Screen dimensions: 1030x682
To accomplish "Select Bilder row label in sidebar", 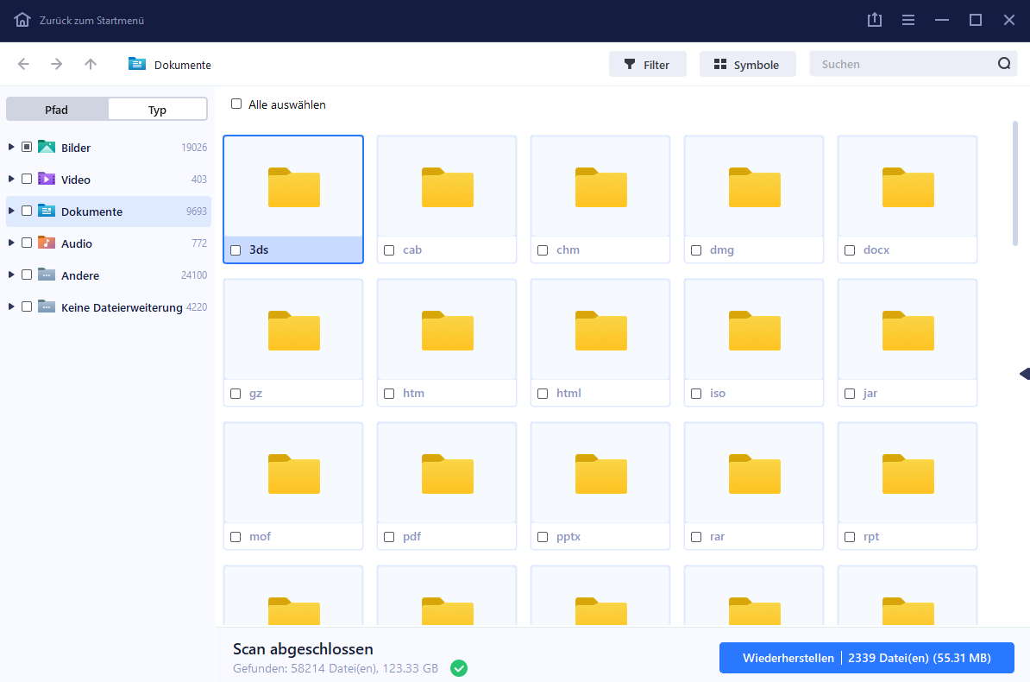I will (x=76, y=148).
